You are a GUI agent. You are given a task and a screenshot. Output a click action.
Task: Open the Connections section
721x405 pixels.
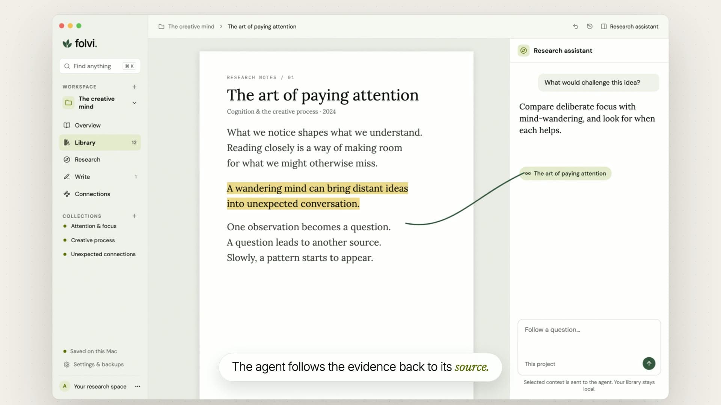[x=100, y=194]
